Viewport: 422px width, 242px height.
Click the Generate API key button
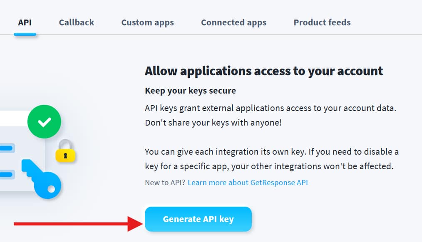point(199,219)
